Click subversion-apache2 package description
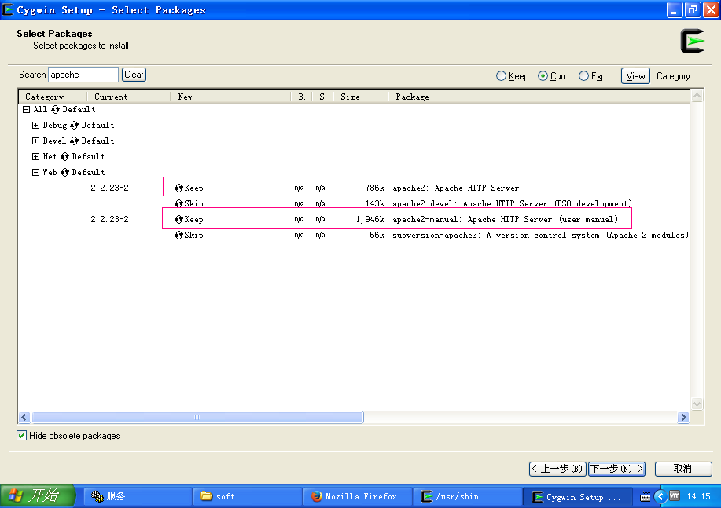Screen dimensions: 721x508 [x=540, y=236]
